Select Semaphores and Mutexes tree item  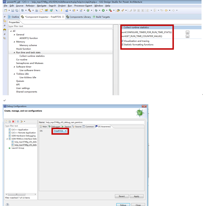point(30,63)
